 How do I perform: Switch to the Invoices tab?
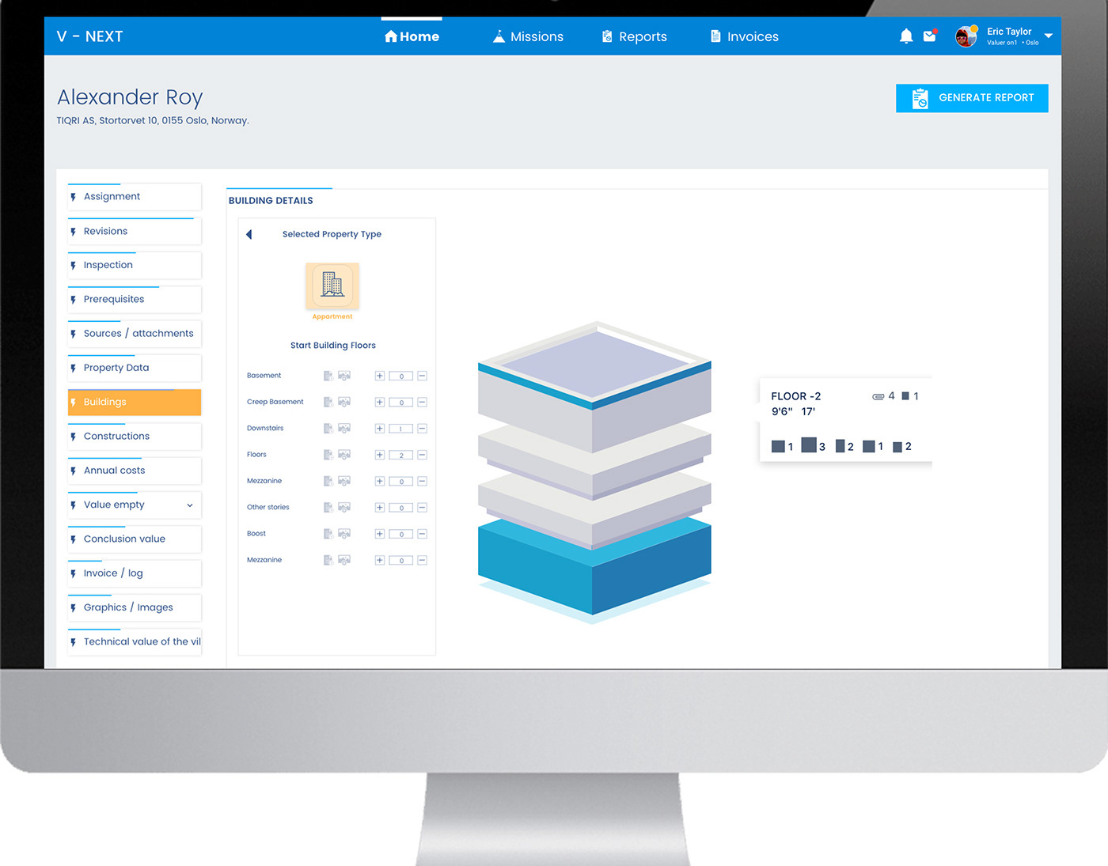coord(744,36)
